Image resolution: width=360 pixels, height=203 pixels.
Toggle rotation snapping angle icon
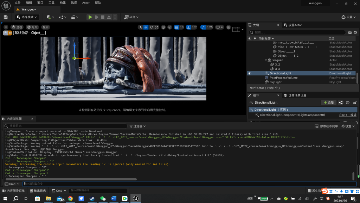pyautogui.click(x=188, y=27)
